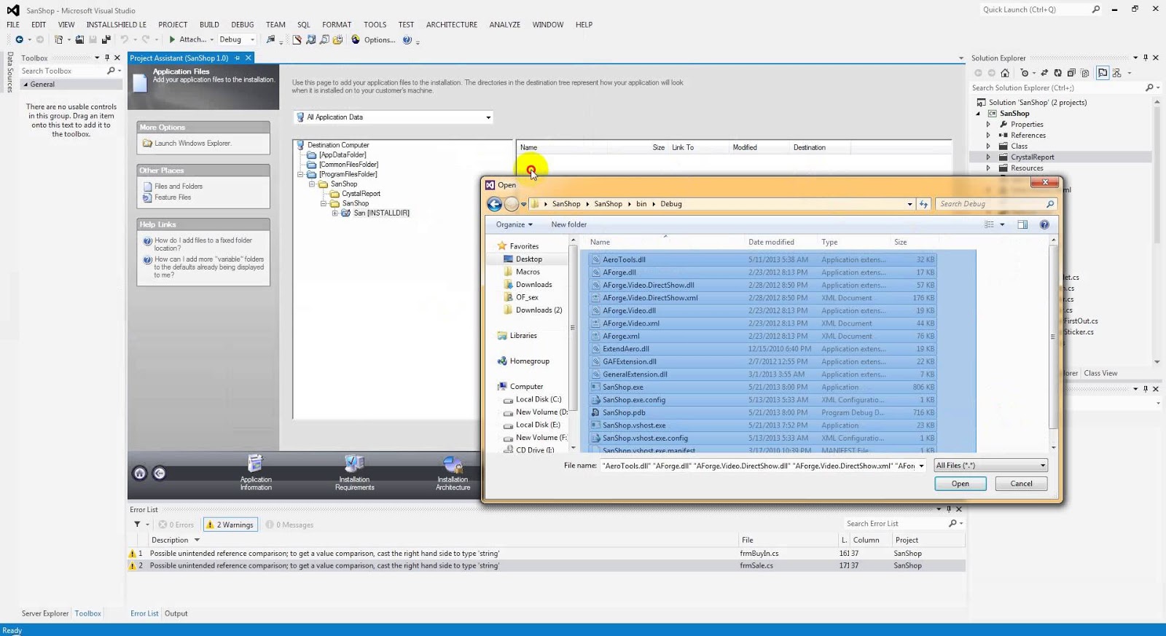Open the INSTALLSHIELD LE menu
This screenshot has width=1166, height=636.
[117, 25]
